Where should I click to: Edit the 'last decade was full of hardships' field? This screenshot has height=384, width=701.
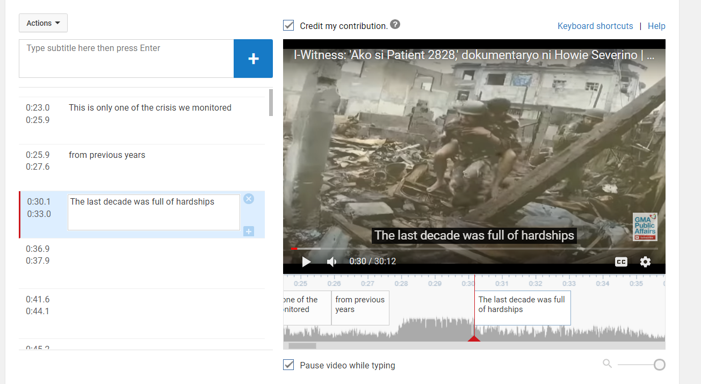(x=154, y=213)
